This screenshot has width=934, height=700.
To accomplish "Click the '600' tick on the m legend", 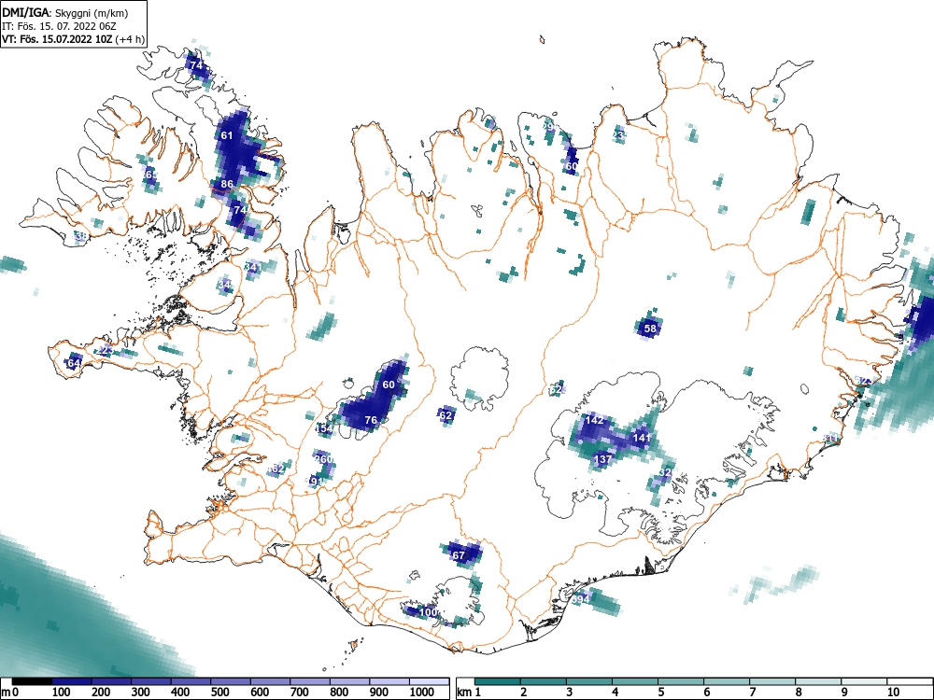I will click(260, 693).
